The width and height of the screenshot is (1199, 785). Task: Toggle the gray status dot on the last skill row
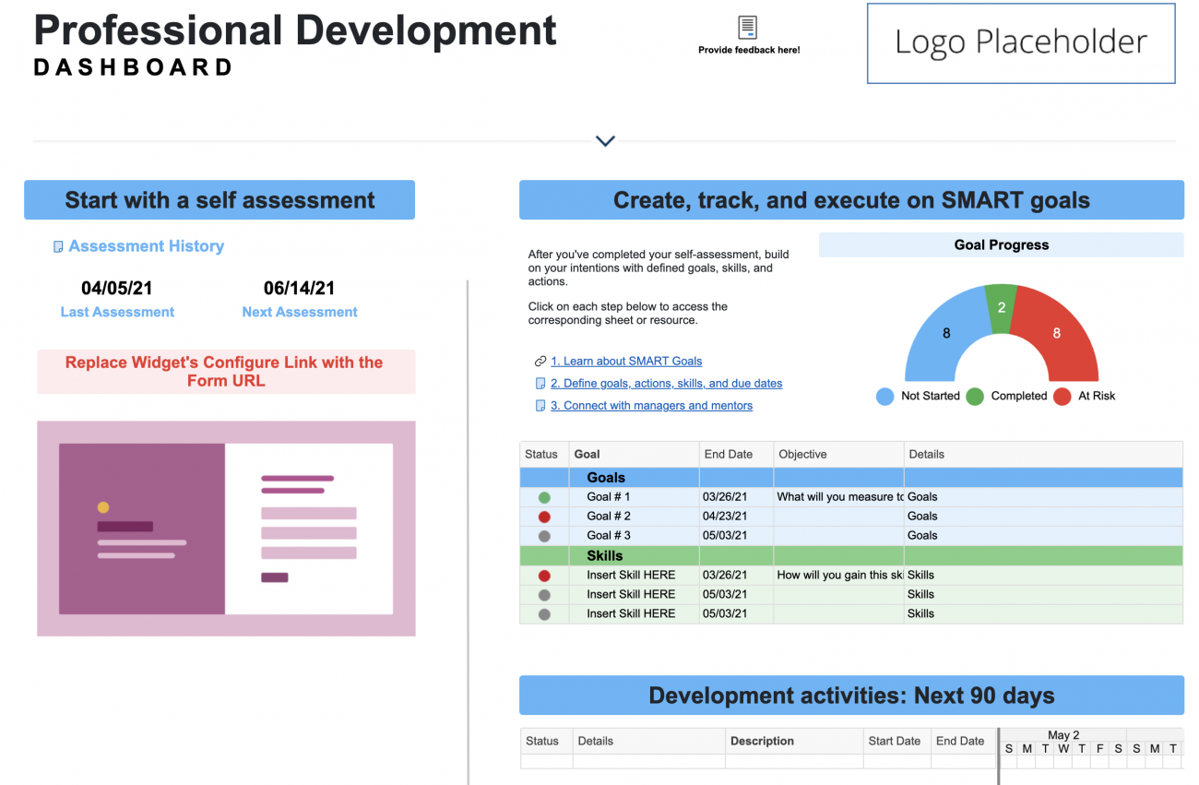point(544,613)
